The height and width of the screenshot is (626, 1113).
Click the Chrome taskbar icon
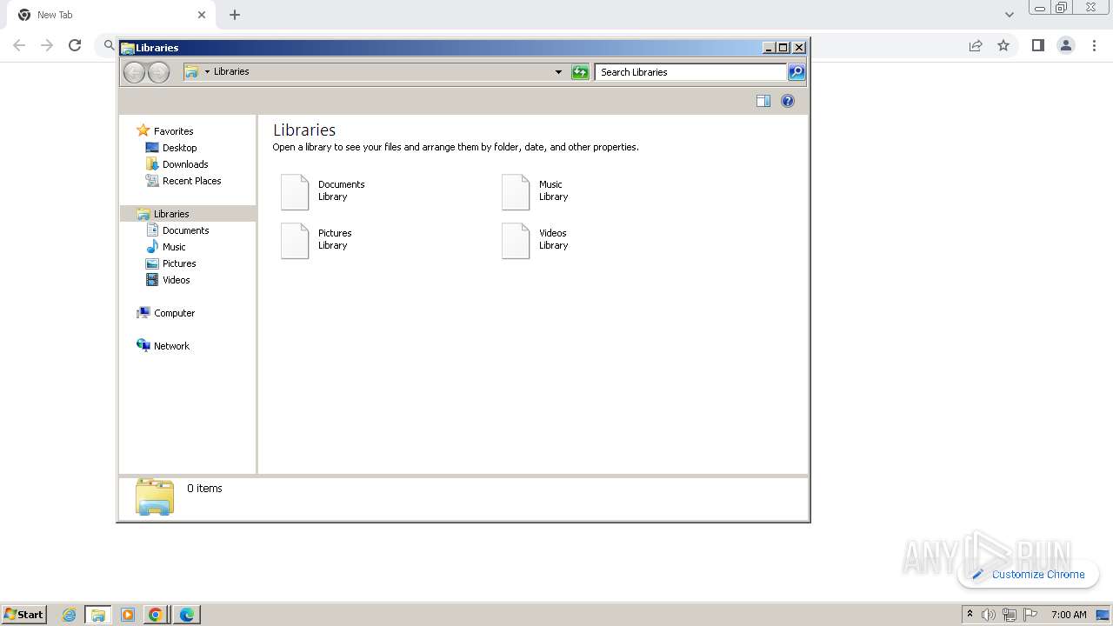click(156, 615)
